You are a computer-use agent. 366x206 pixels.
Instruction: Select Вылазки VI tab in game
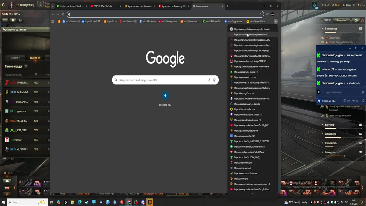15,58
